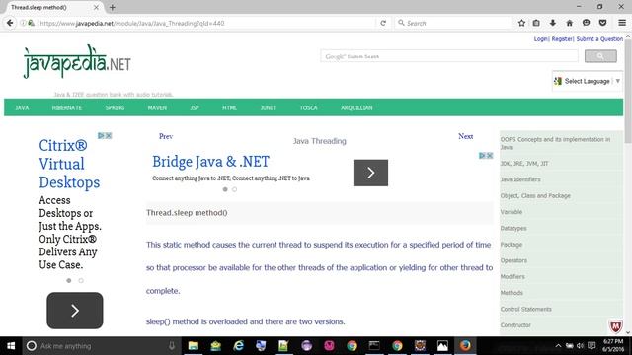Click the site identity lock icon

[x=31, y=23]
